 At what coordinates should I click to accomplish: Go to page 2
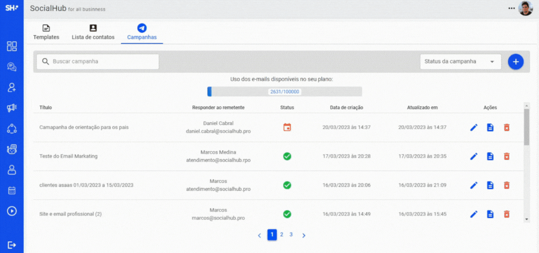[282, 234]
